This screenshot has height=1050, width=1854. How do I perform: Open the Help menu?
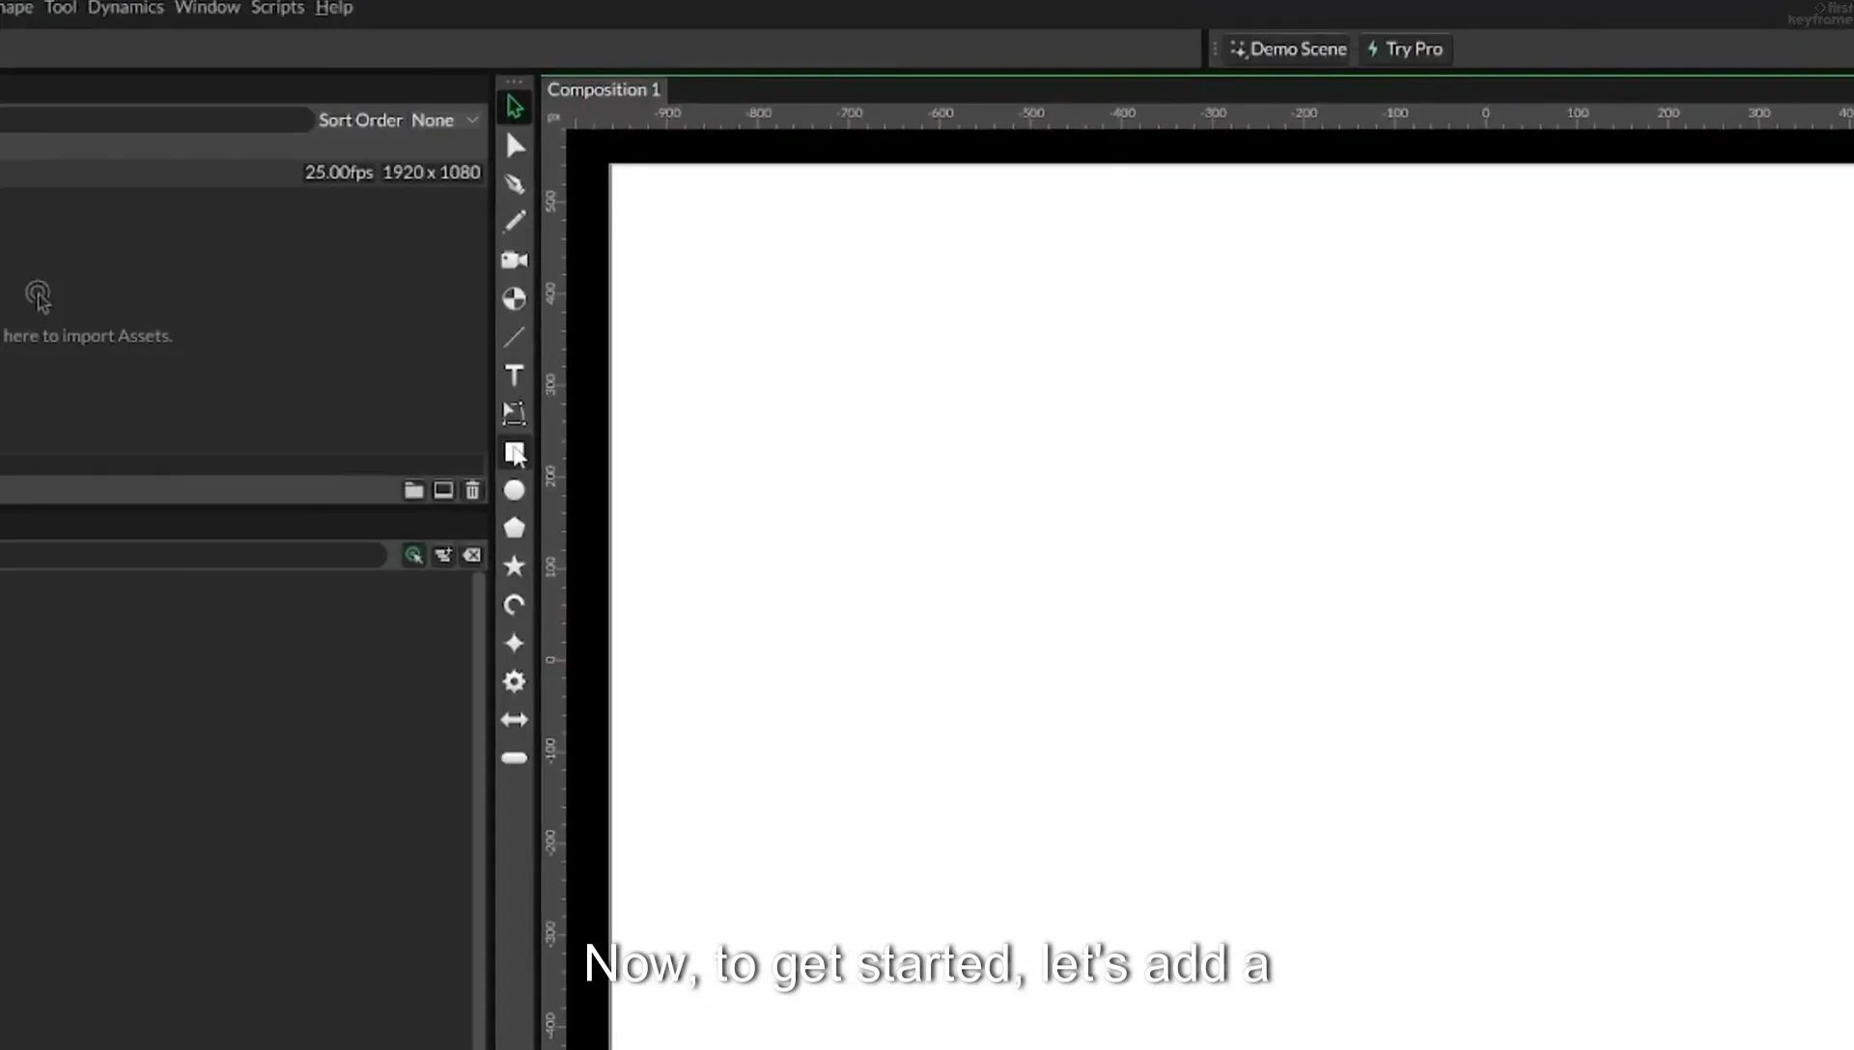[x=334, y=8]
